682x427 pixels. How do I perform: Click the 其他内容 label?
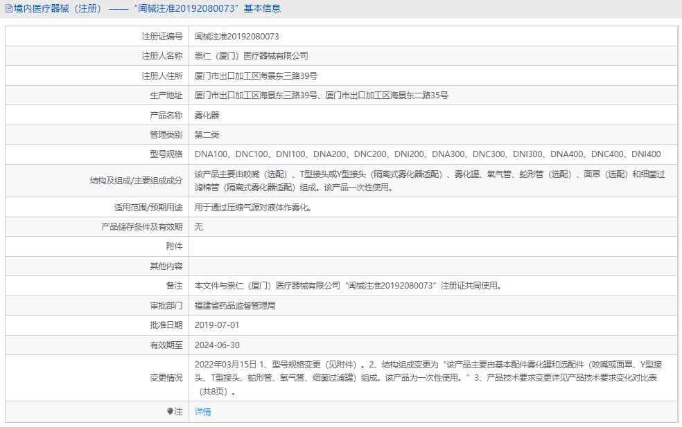pos(166,266)
